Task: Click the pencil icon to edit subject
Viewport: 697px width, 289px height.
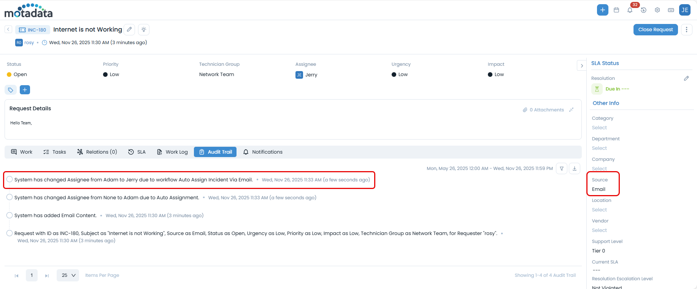Action: [129, 29]
